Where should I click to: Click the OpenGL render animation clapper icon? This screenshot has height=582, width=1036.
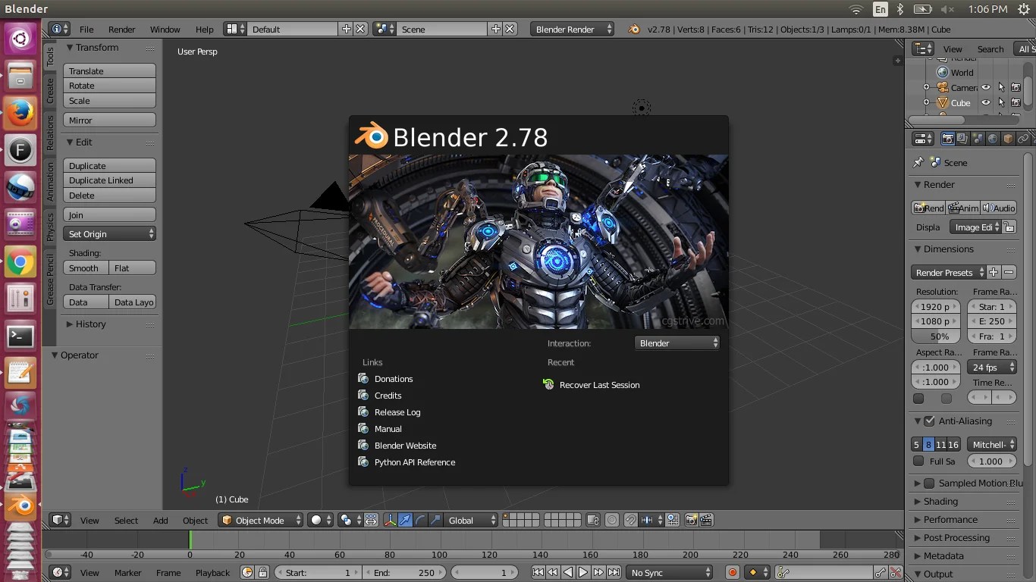click(x=705, y=520)
